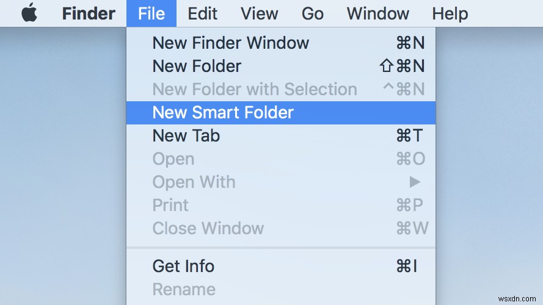This screenshot has width=543, height=305.
Task: Choose Close Window
Action: 208,228
